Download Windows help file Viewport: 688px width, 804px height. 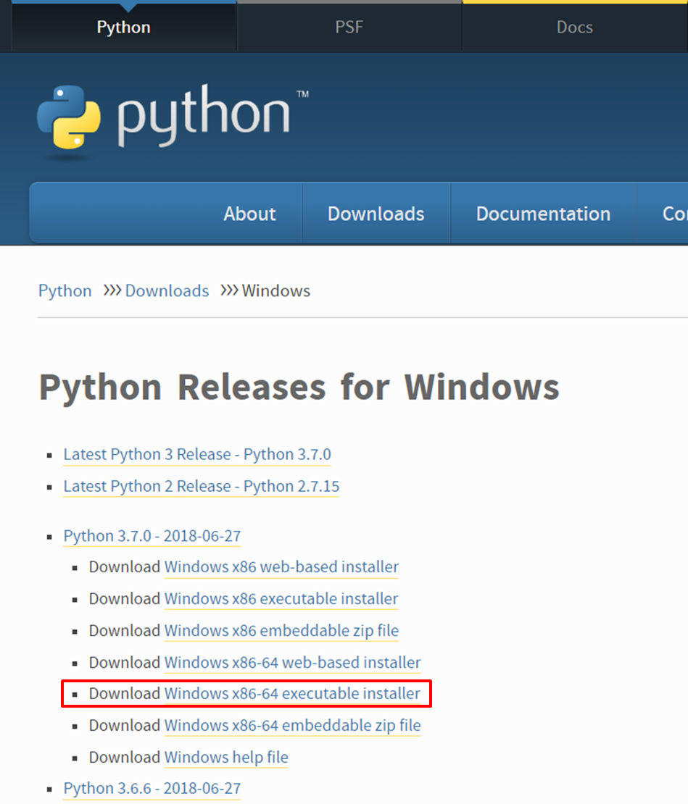point(226,758)
